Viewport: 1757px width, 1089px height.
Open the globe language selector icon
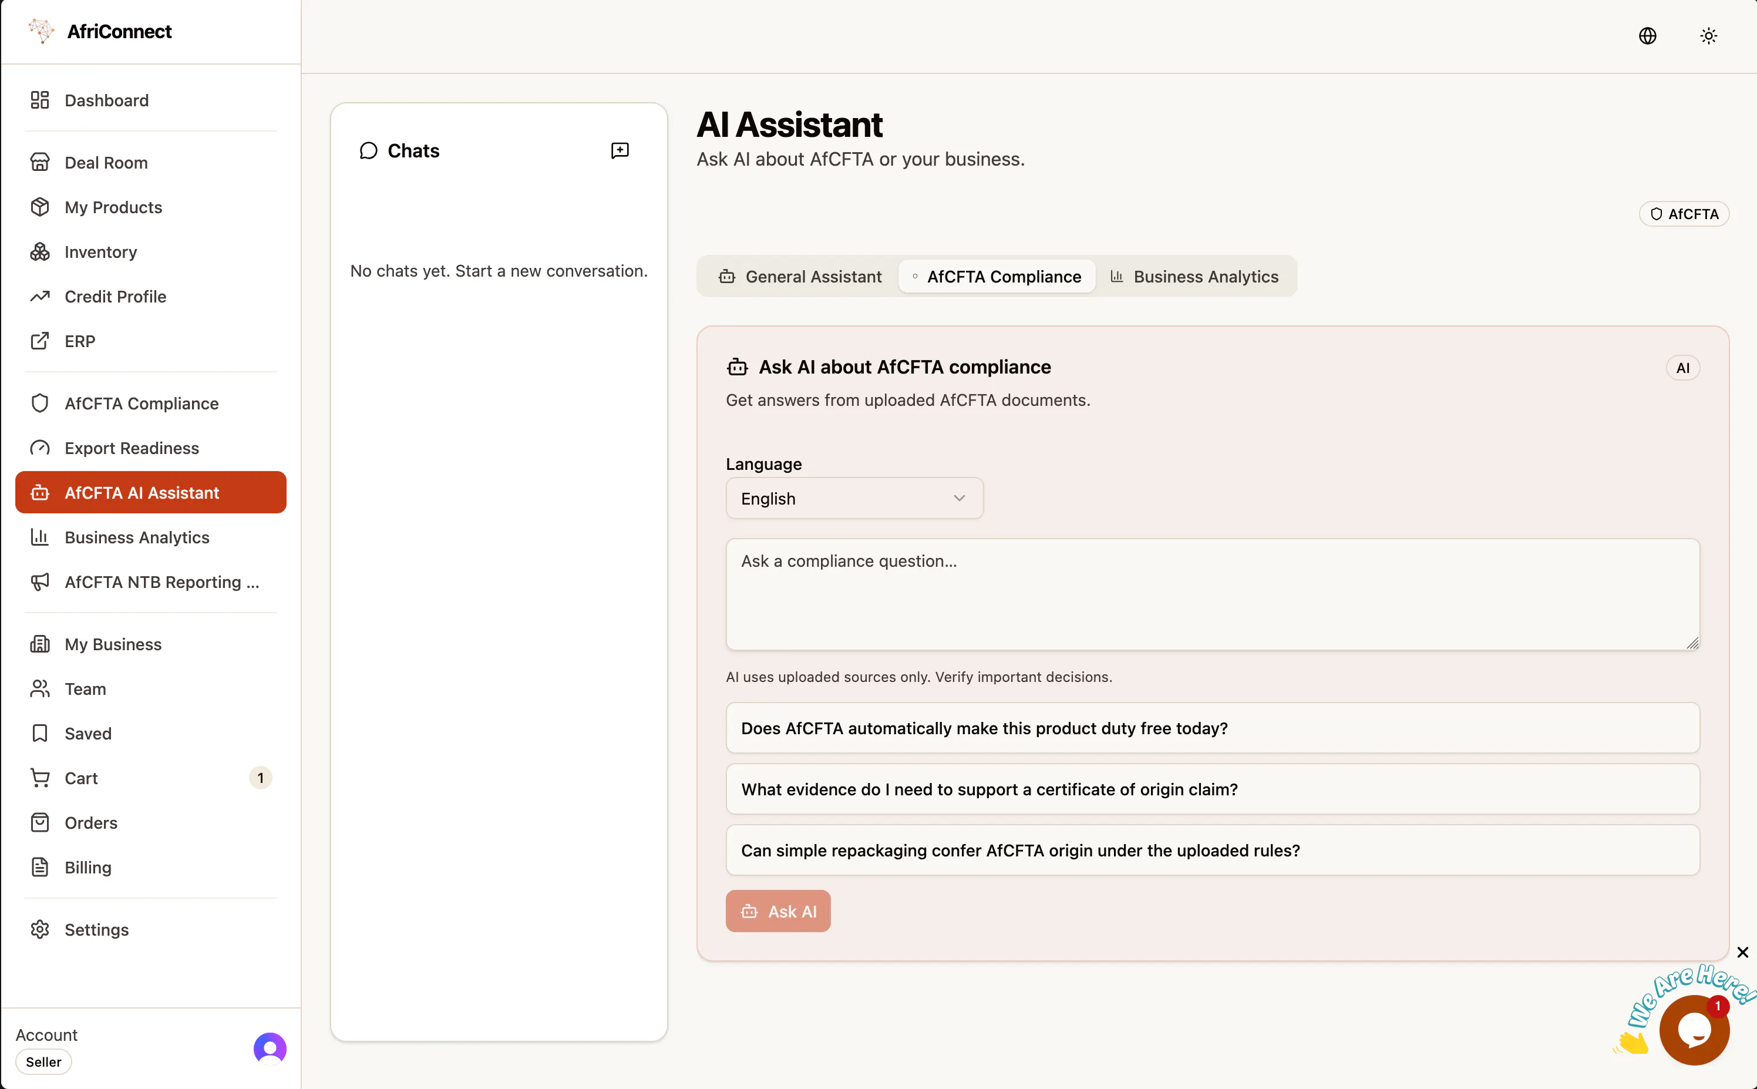(x=1647, y=36)
